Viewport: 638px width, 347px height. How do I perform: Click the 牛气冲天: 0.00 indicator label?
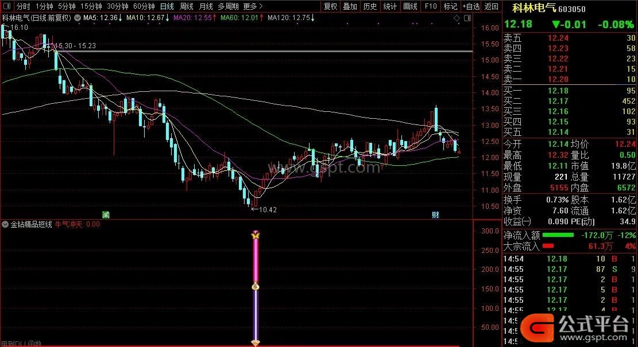pyautogui.click(x=78, y=224)
